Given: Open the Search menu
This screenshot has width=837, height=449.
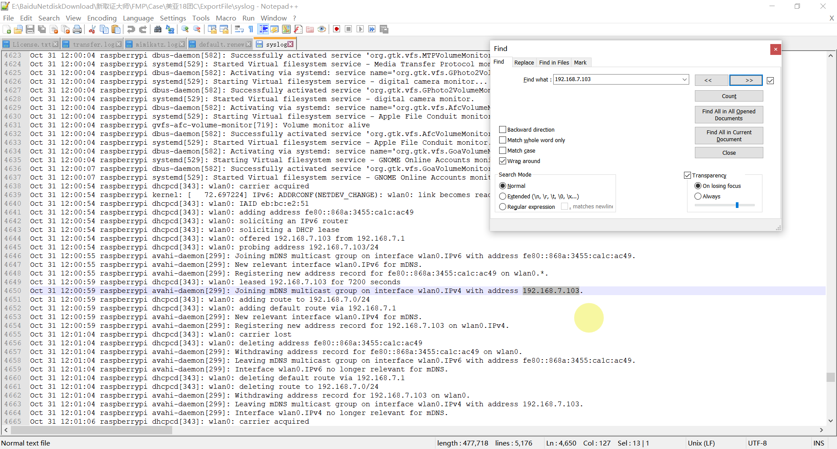Looking at the screenshot, I should pos(49,18).
